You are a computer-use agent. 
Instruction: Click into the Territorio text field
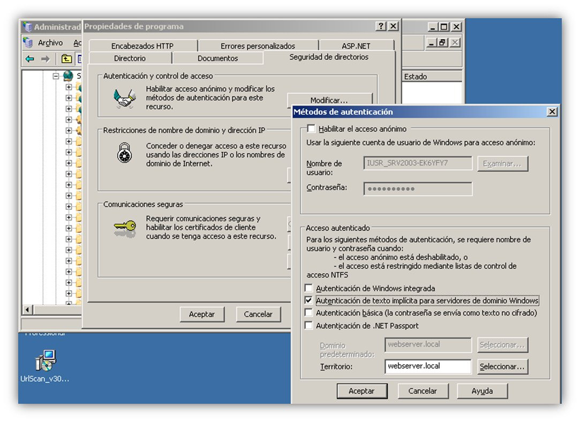click(428, 366)
